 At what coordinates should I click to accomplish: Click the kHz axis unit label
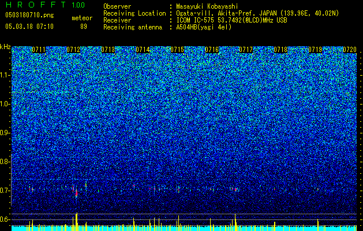(x=5, y=47)
